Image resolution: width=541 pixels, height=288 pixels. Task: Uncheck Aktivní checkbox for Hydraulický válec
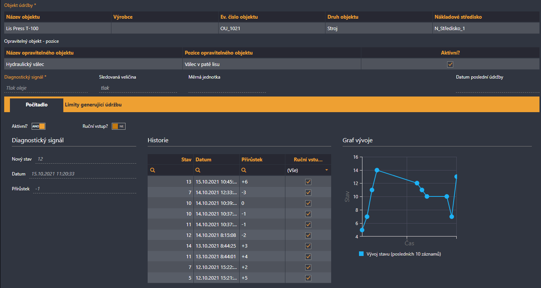click(x=450, y=64)
